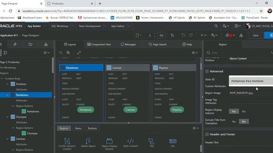Image resolution: width=273 pixels, height=153 pixels.
Task: Open the Team Development dropdown arrow
Action: (104, 26)
